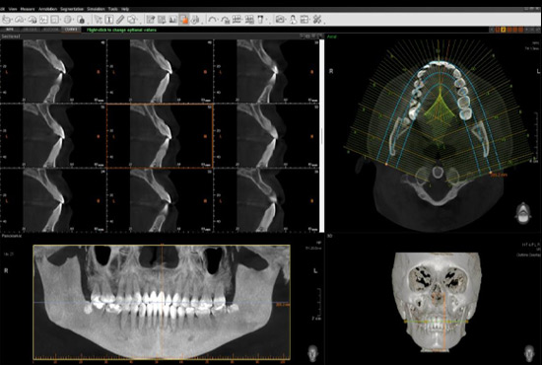Screen dimensions: 542x365
Task: Click the crossed tools settings icon
Action: [317, 20]
